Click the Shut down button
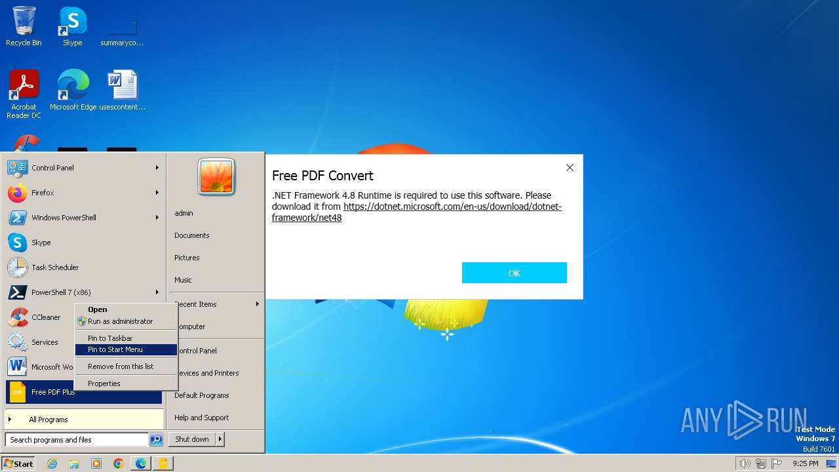The image size is (839, 472). coord(192,439)
